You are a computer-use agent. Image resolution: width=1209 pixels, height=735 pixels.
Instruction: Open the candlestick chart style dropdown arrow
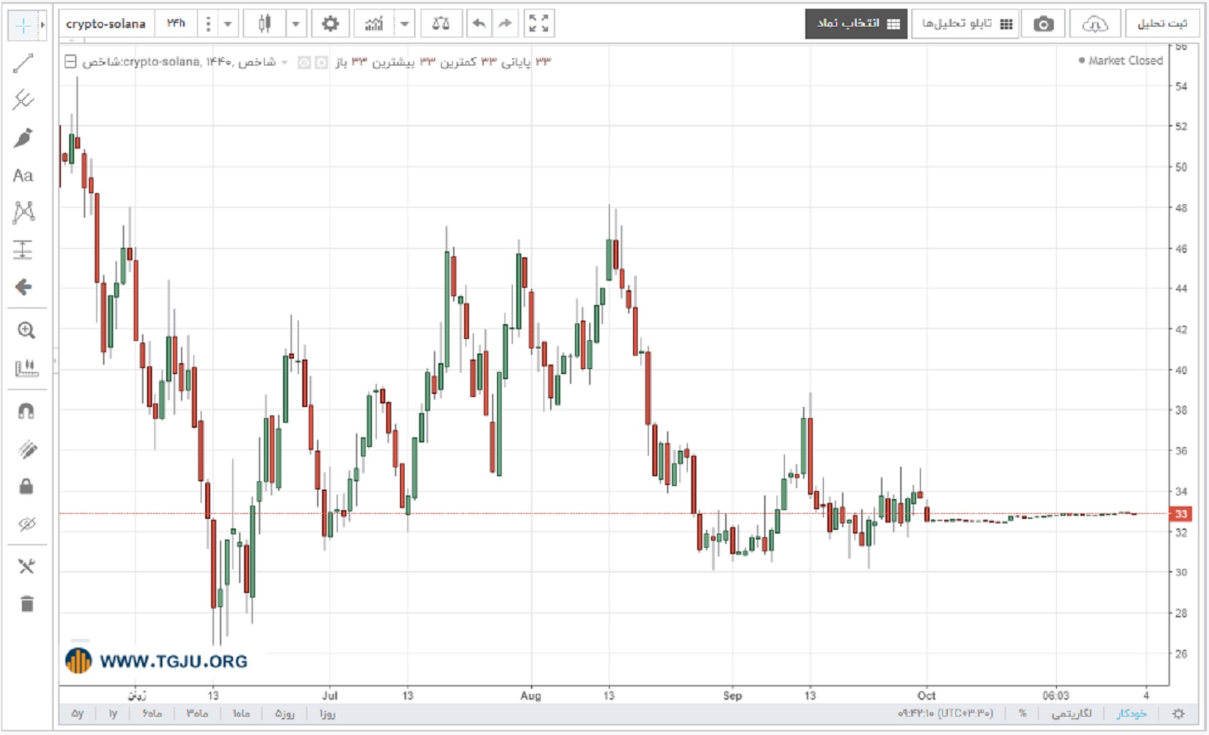(296, 24)
